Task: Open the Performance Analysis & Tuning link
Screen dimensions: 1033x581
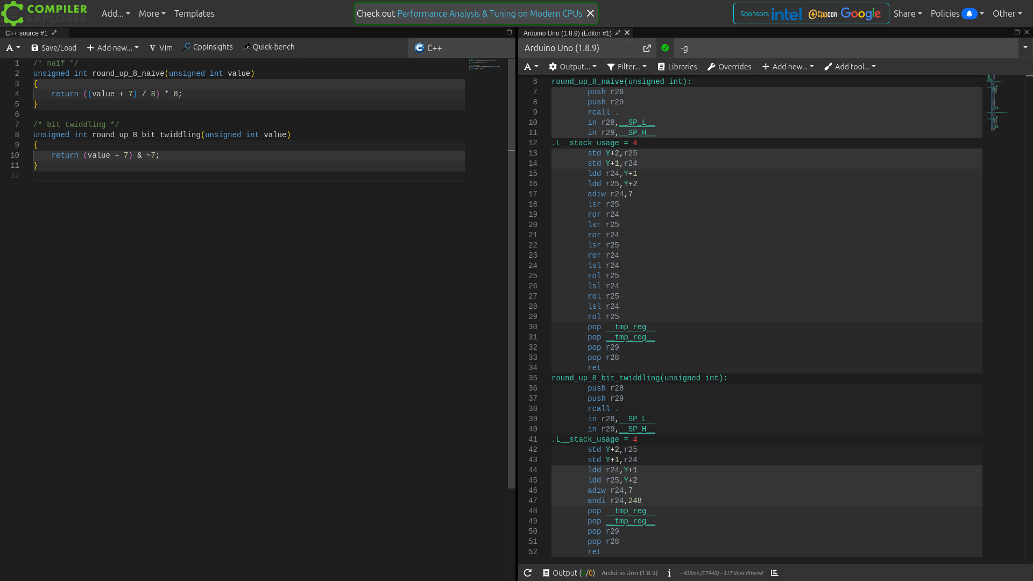Action: click(x=490, y=13)
